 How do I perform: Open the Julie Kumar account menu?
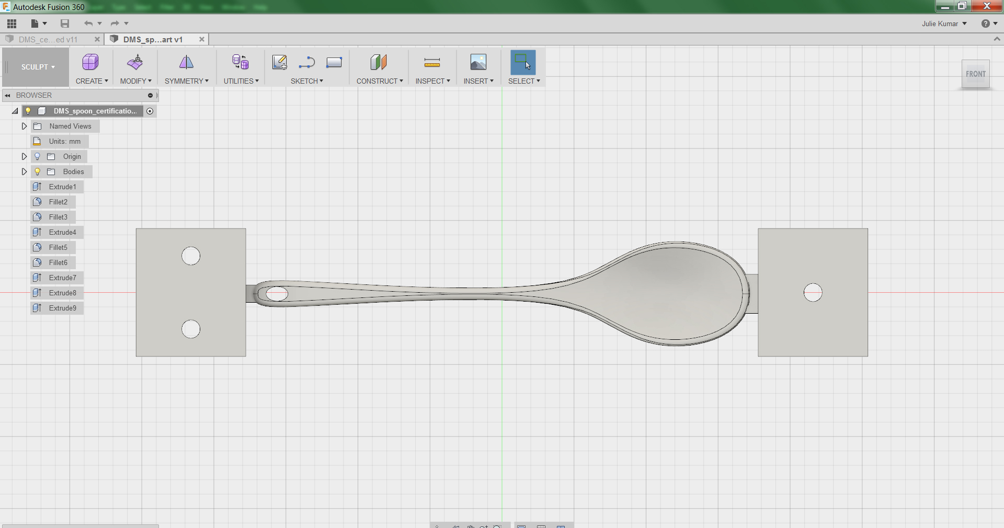click(x=944, y=24)
